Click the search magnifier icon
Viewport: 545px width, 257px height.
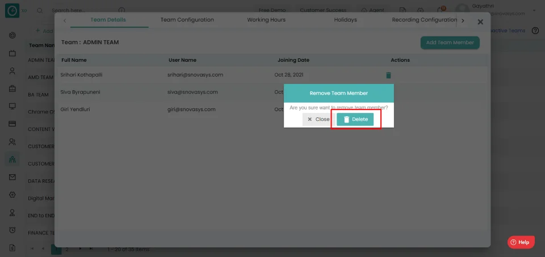[40, 10]
